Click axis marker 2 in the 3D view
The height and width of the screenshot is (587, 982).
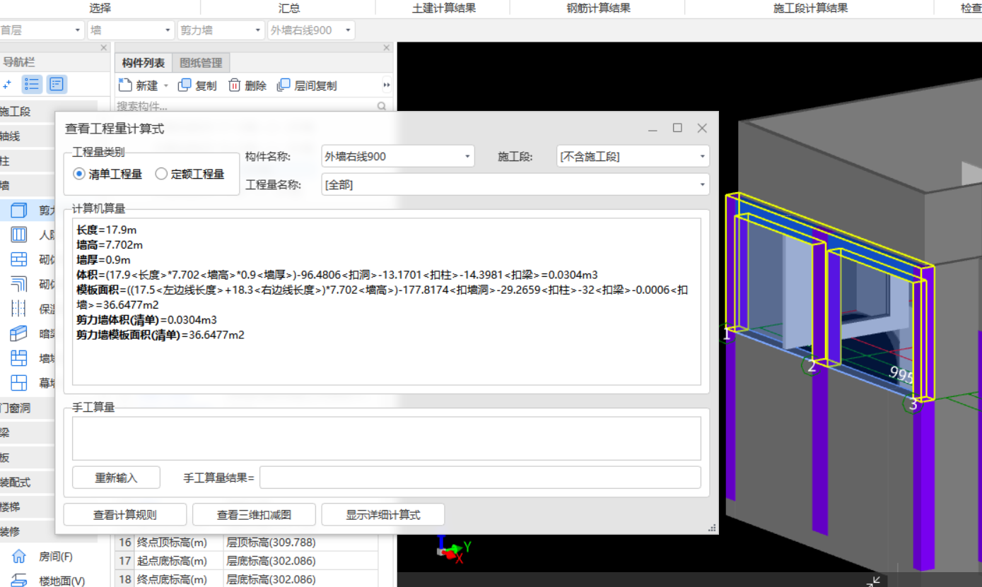(x=812, y=365)
